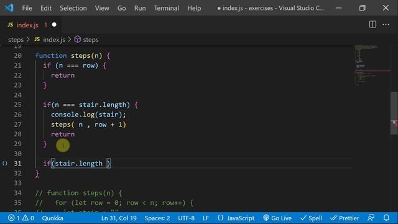Change the LF end-of-line setting

point(206,218)
